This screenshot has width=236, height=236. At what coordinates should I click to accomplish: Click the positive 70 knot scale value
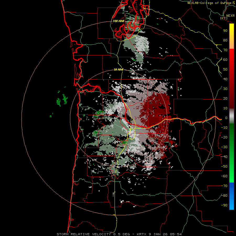click(225, 50)
